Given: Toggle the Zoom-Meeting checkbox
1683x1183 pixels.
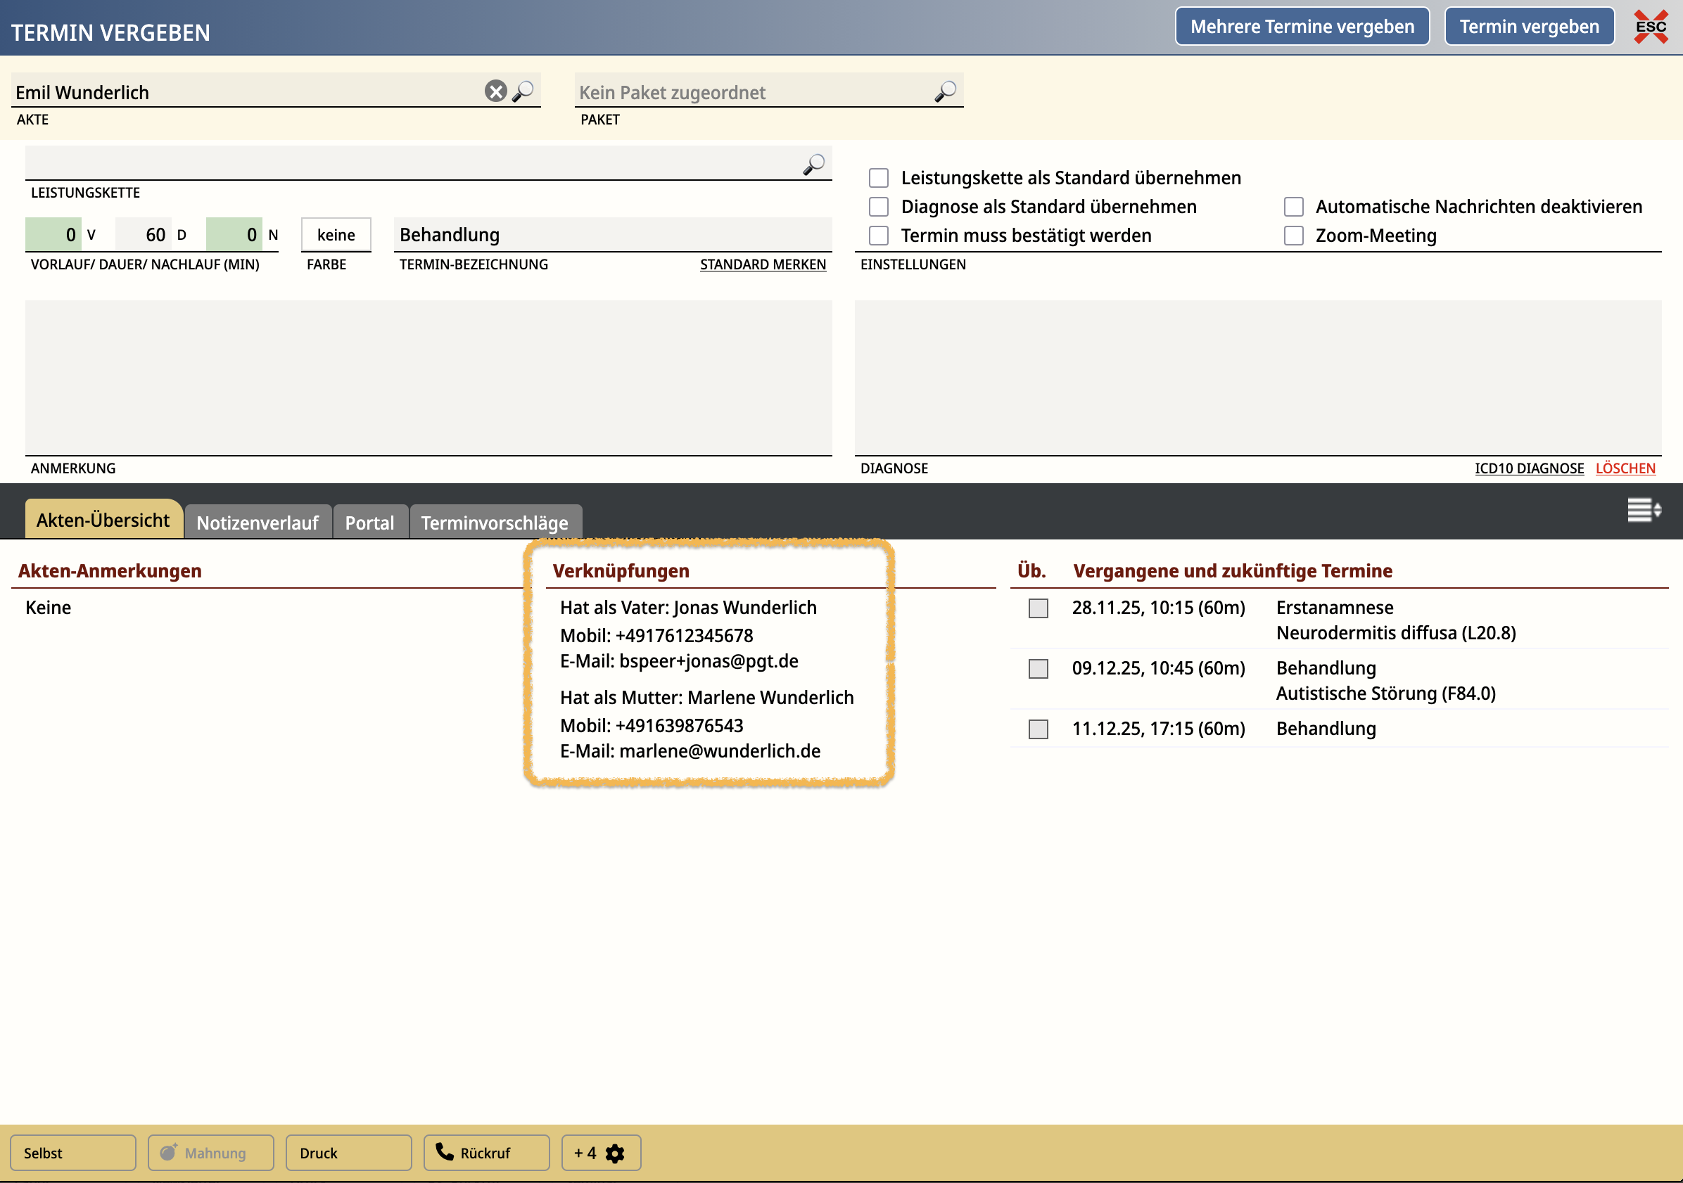Looking at the screenshot, I should (1293, 236).
